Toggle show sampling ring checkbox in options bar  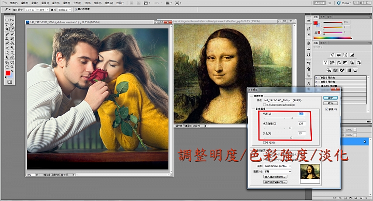pyautogui.click(x=76, y=9)
